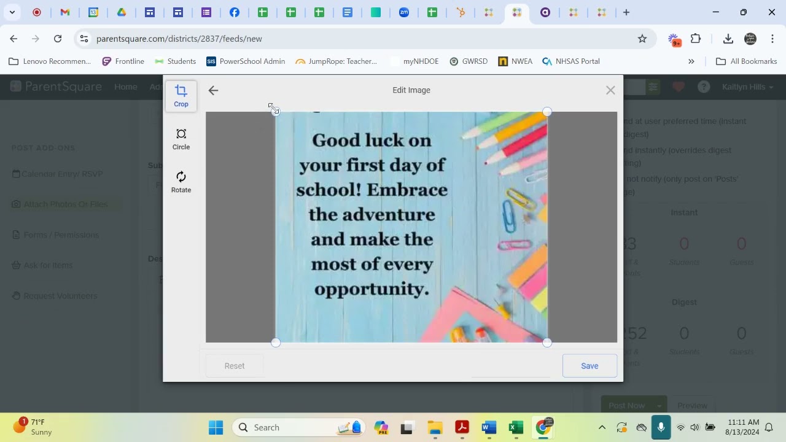The image size is (786, 442).
Task: Open the Kaitlyn Hills account dropdown
Action: 747,87
